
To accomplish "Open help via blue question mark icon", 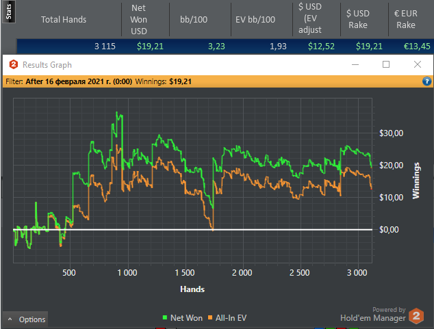I will pos(426,81).
